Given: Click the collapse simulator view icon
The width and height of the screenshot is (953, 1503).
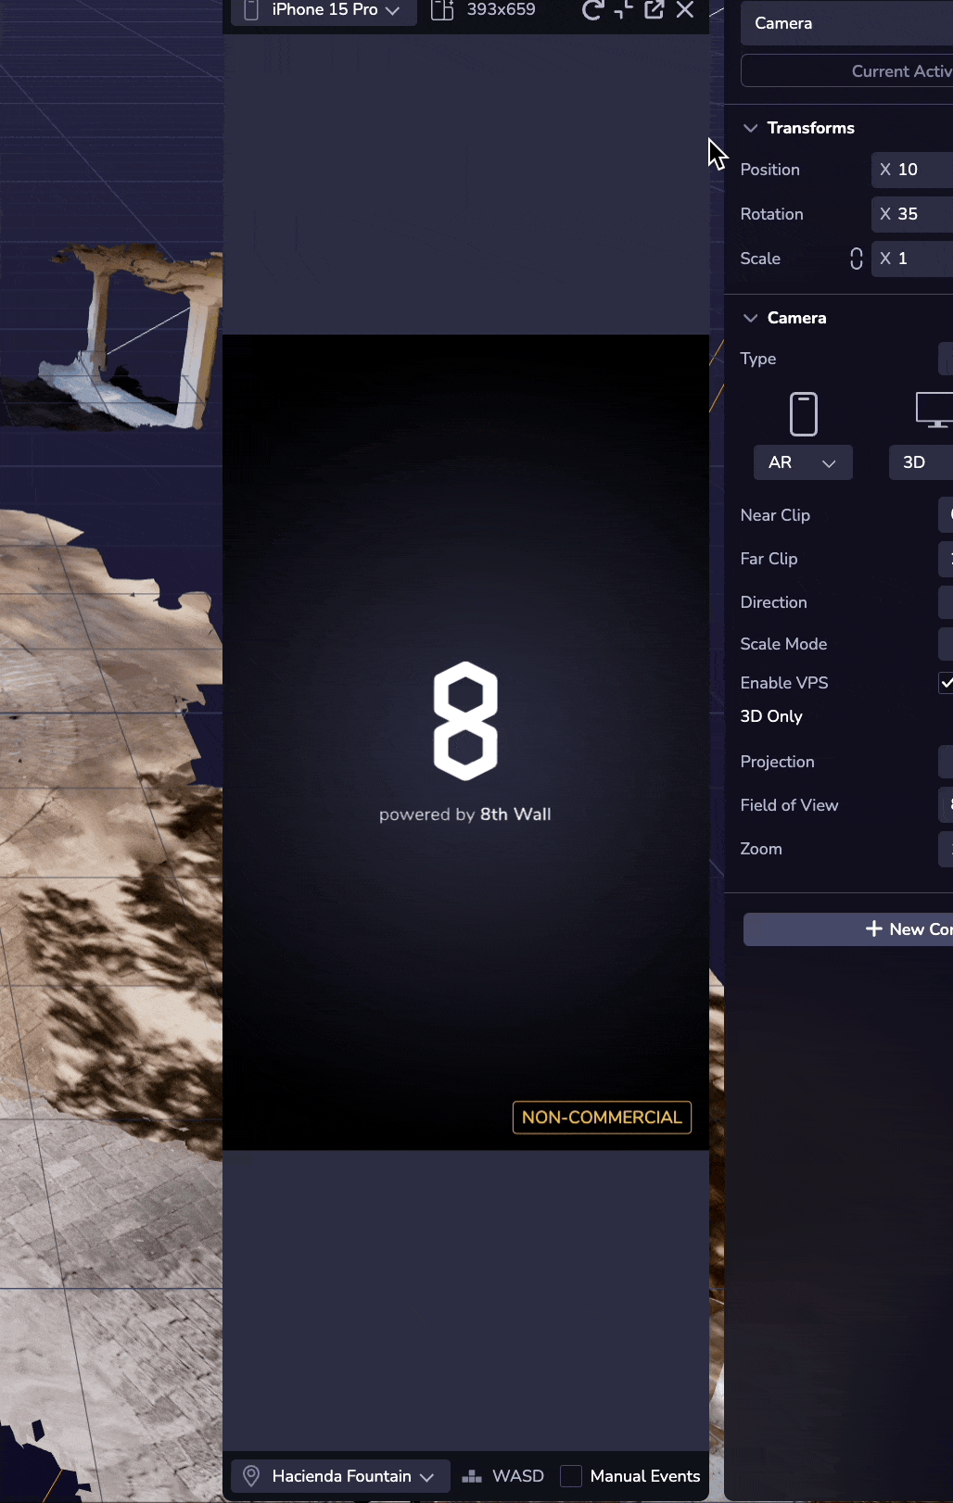Looking at the screenshot, I should 623,10.
